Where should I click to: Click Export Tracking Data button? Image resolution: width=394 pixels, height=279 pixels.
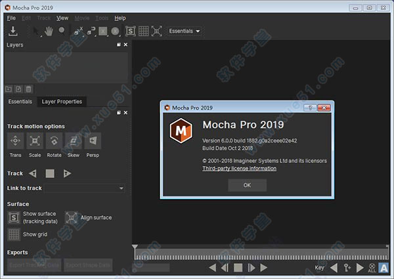coord(34,265)
